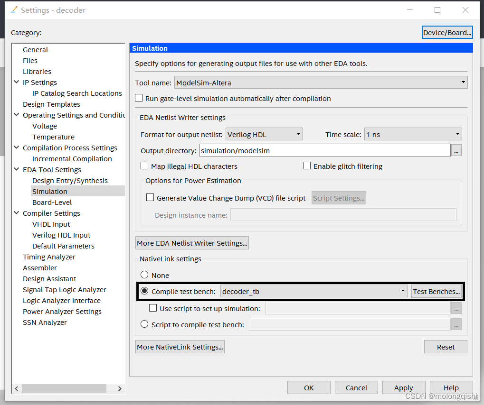The image size is (484, 405).
Task: Select Verilog HDL Input settings
Action: coord(61,235)
